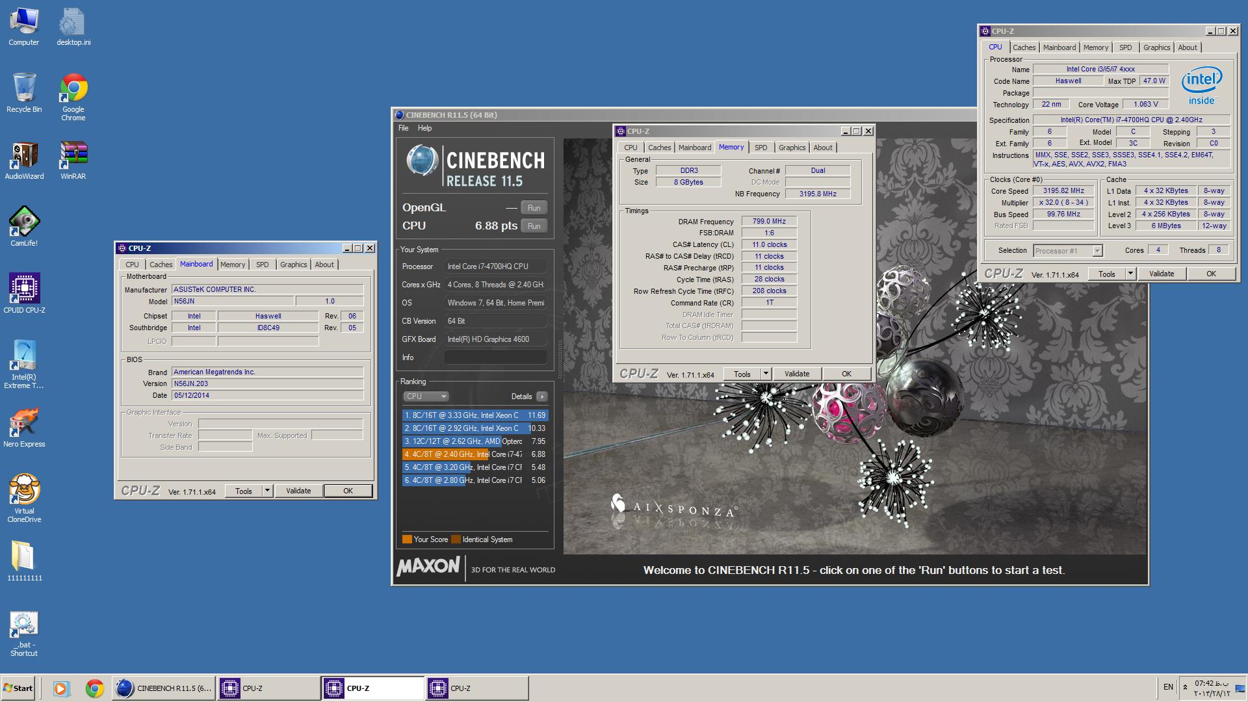Click OK in Memory CPU-Z window

click(846, 374)
